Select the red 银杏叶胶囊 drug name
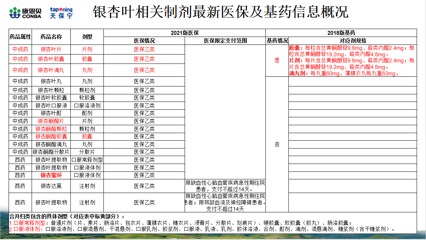Screen dimensions: 426x240 [51, 59]
